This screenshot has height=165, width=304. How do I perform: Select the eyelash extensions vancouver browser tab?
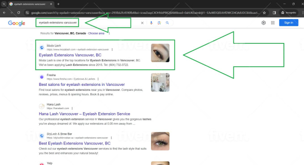pyautogui.click(x=31, y=4)
